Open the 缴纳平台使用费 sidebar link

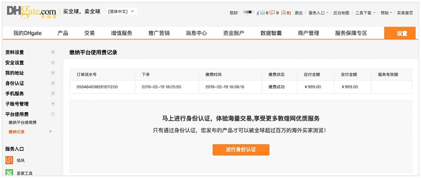point(23,123)
